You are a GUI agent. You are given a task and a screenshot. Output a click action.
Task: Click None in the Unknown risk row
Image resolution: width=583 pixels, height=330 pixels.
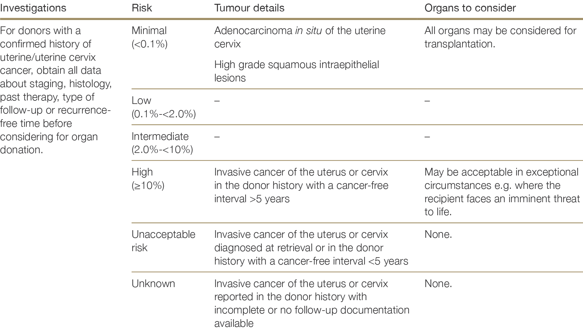(x=438, y=284)
